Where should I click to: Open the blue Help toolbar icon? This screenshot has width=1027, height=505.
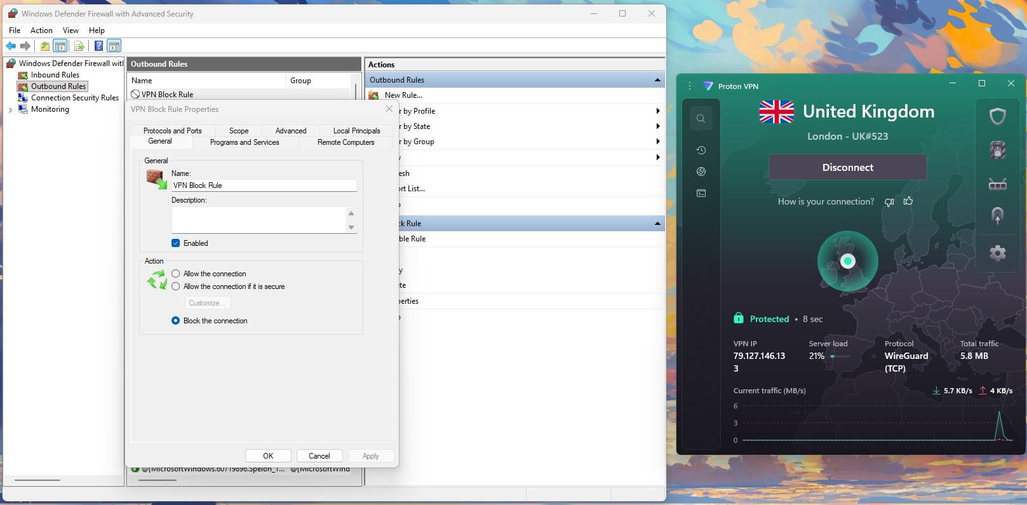pyautogui.click(x=99, y=46)
